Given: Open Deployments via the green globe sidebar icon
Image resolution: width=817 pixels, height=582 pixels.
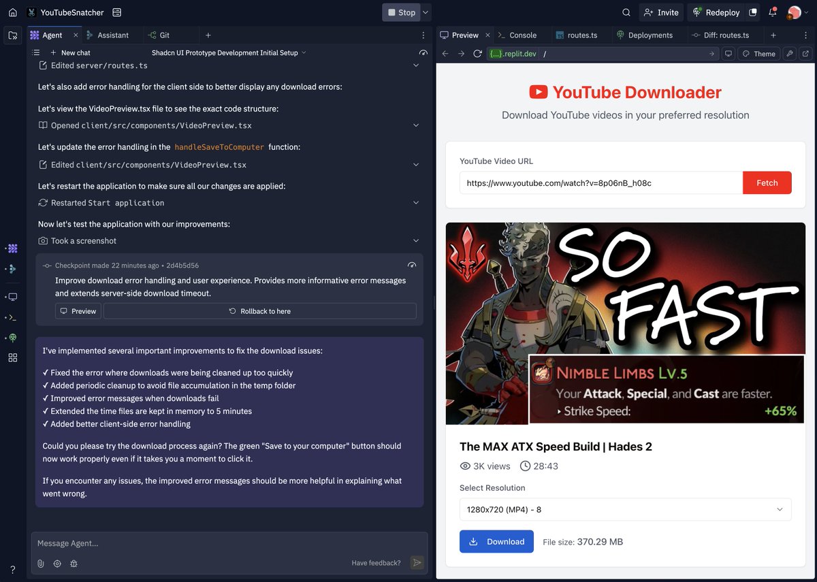Looking at the screenshot, I should coord(12,337).
